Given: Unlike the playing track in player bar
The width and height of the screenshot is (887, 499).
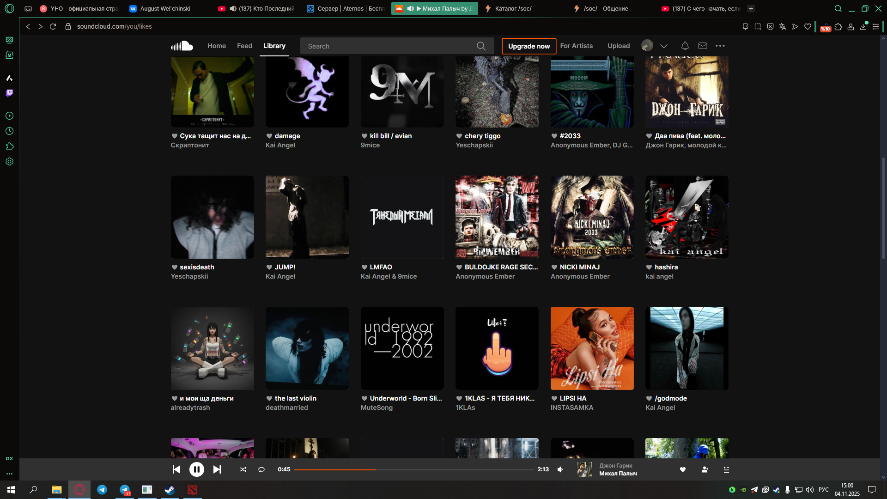Looking at the screenshot, I should (x=683, y=469).
